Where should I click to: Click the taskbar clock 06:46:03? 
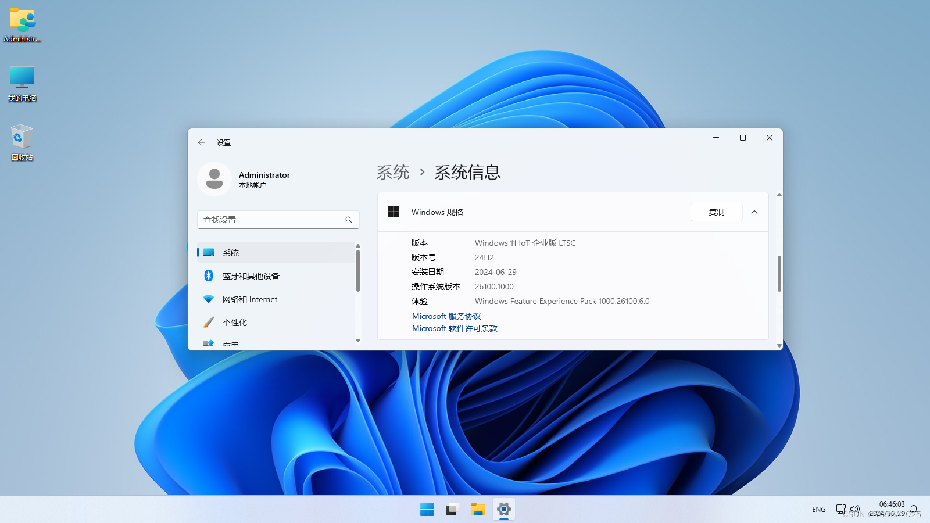click(x=892, y=504)
